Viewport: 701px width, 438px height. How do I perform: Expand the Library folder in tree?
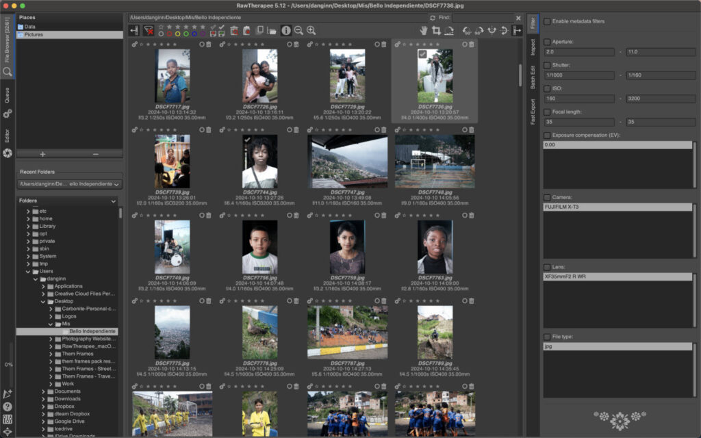28,226
